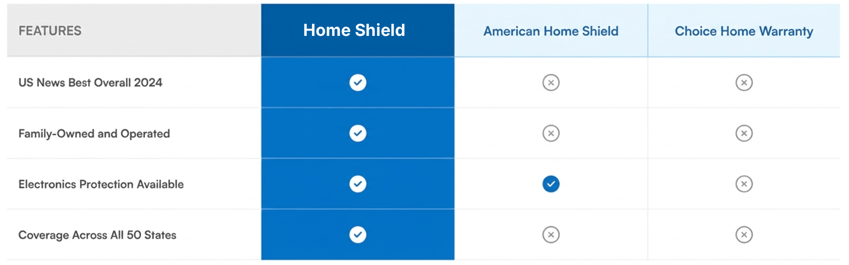Click American Home Shield X for US News Best Overall
The height and width of the screenshot is (265, 849).
coord(551,83)
